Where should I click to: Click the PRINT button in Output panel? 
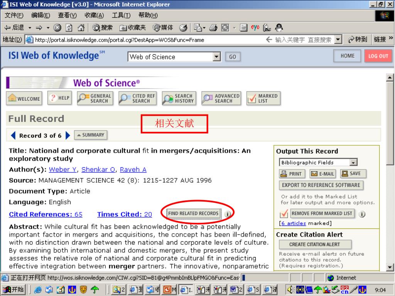pyautogui.click(x=292, y=174)
